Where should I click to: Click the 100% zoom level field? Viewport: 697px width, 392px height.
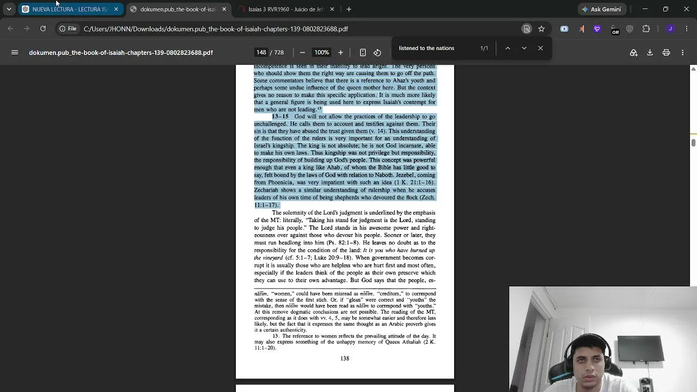pos(321,52)
